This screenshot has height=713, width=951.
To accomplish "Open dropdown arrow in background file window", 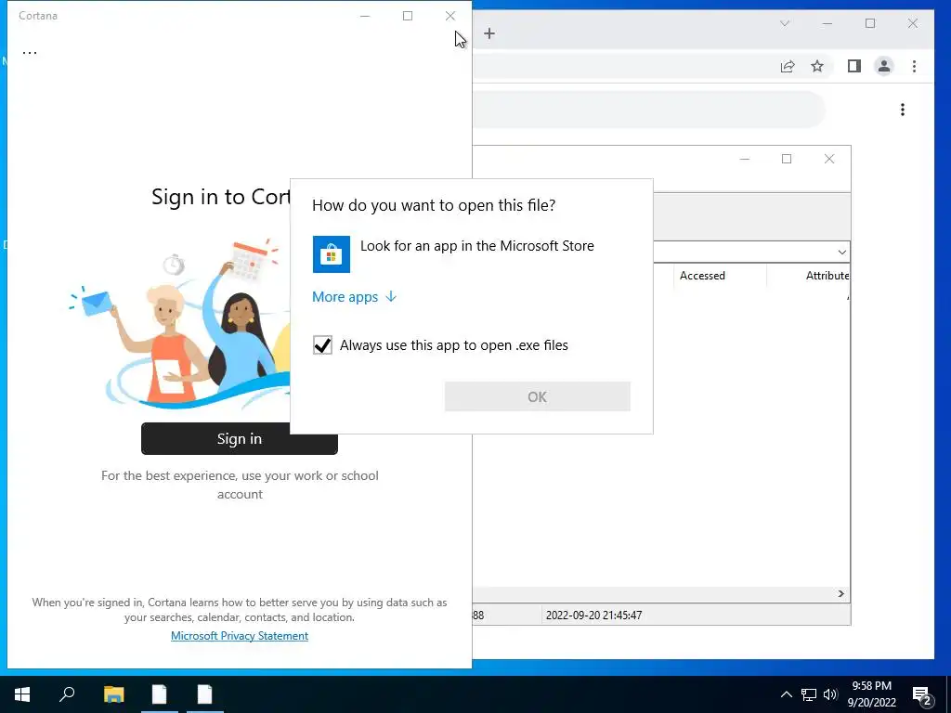I will tap(841, 253).
